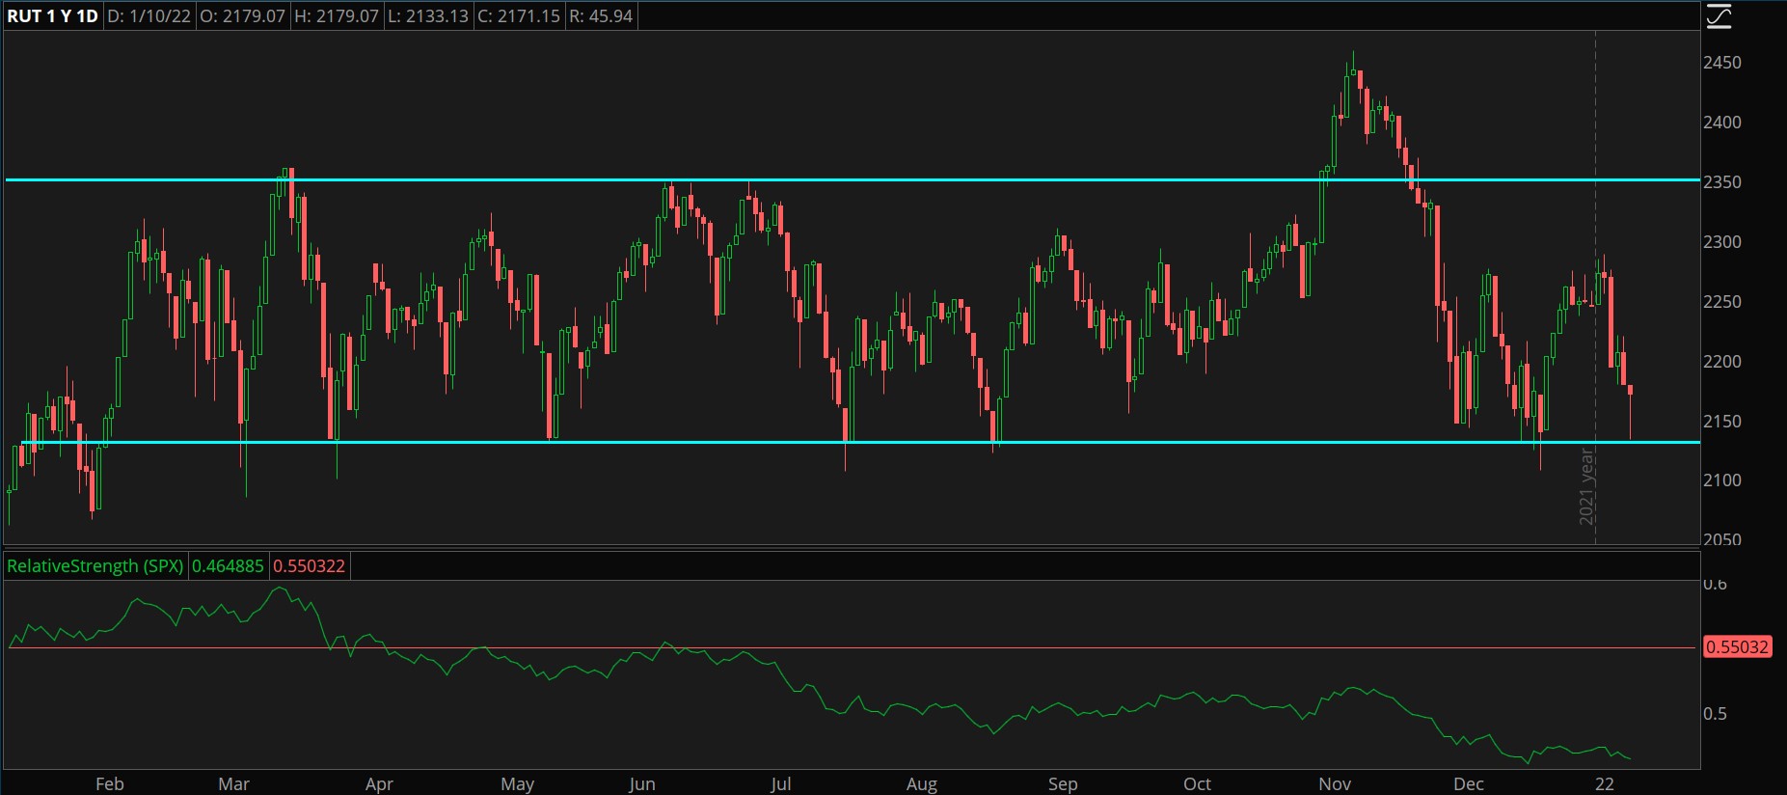Click the 22 year label on time axis
Viewport: 1787px width, 795px height.
coord(1604,784)
